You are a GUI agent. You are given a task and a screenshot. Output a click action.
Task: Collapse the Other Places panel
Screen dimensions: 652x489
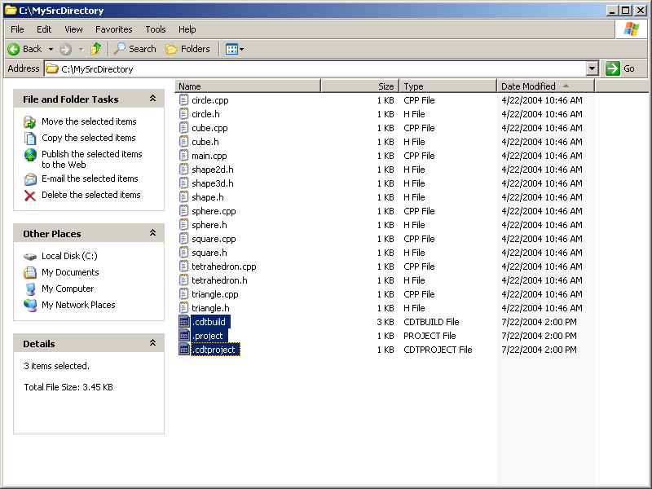(152, 233)
